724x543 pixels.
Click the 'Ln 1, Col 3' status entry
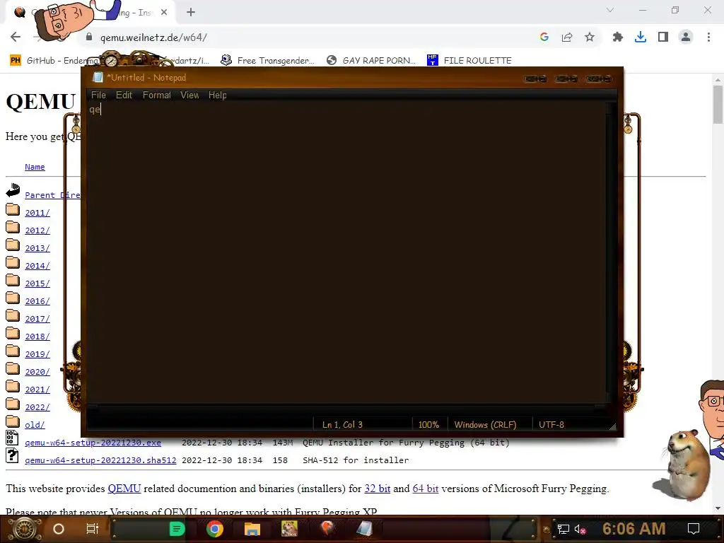pos(342,425)
